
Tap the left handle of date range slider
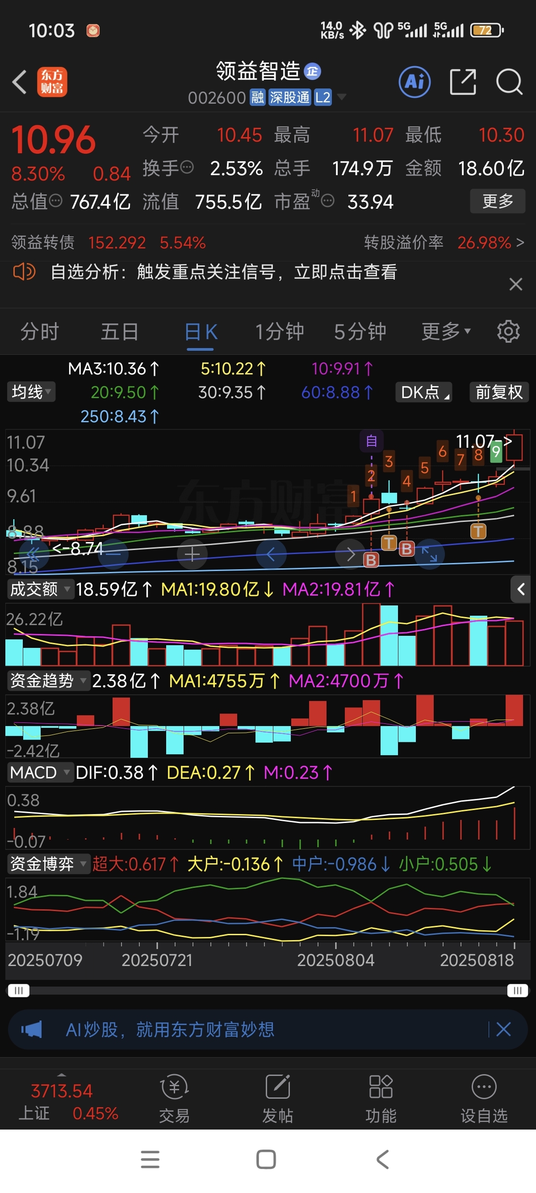click(x=18, y=991)
